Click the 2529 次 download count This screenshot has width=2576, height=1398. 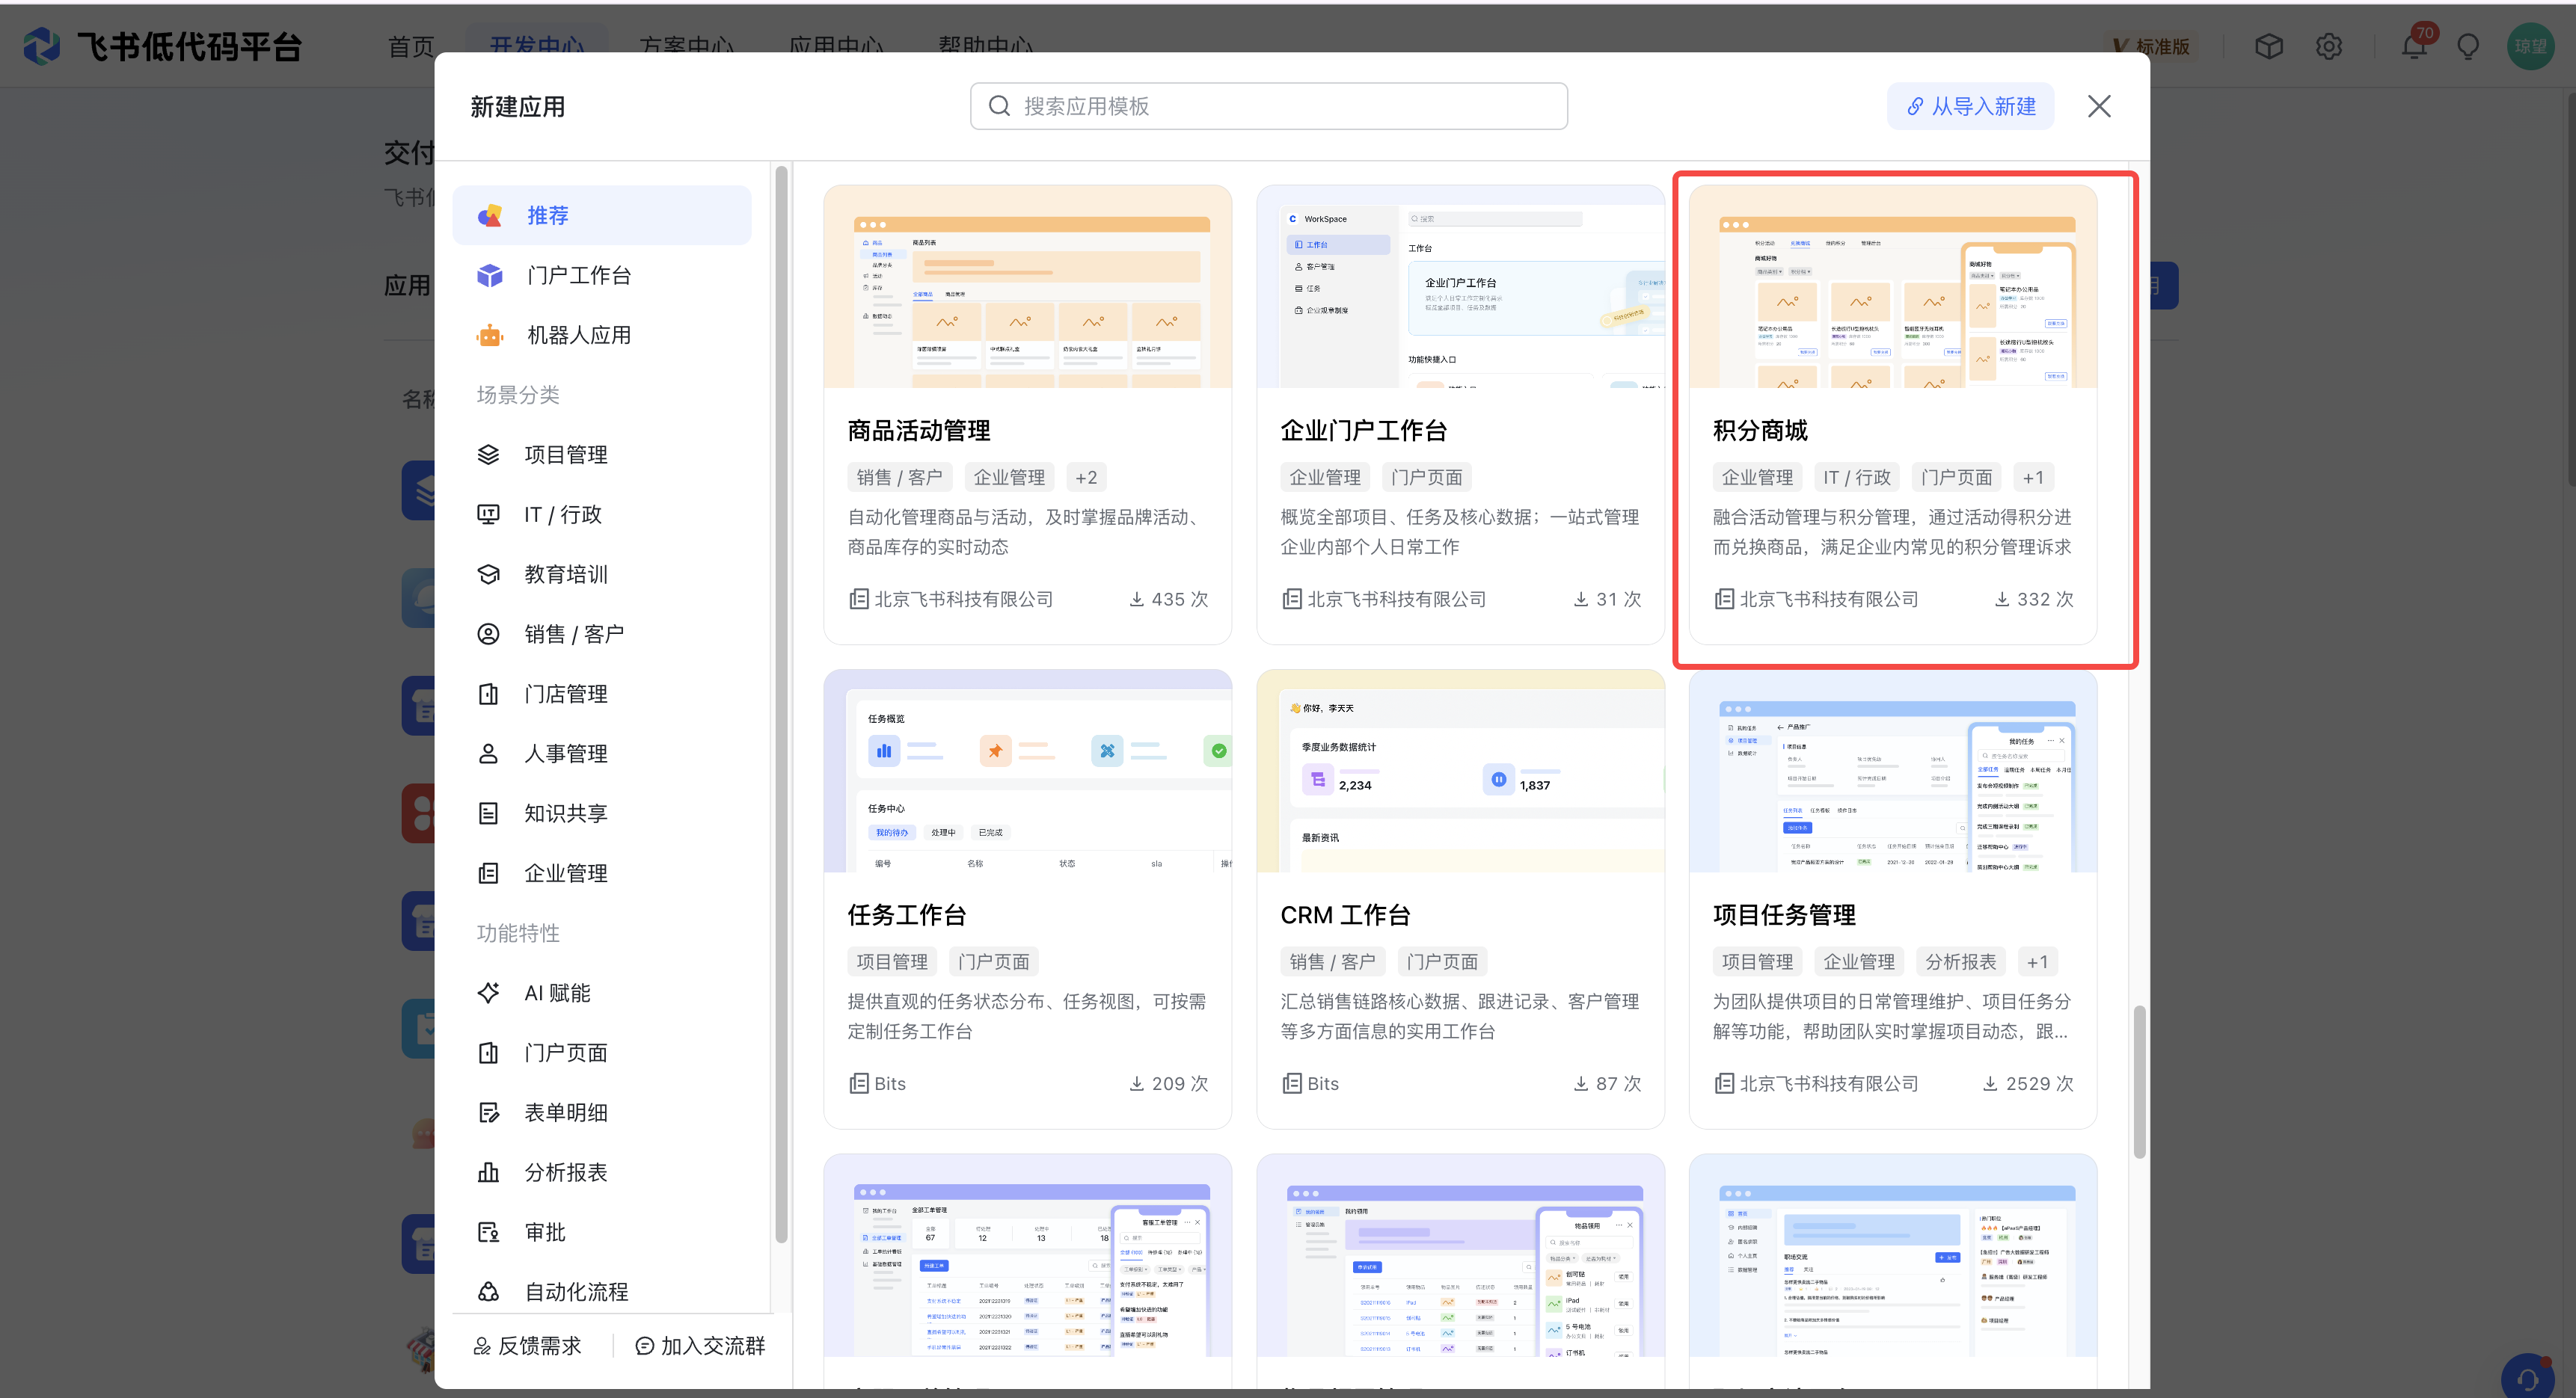2028,1084
